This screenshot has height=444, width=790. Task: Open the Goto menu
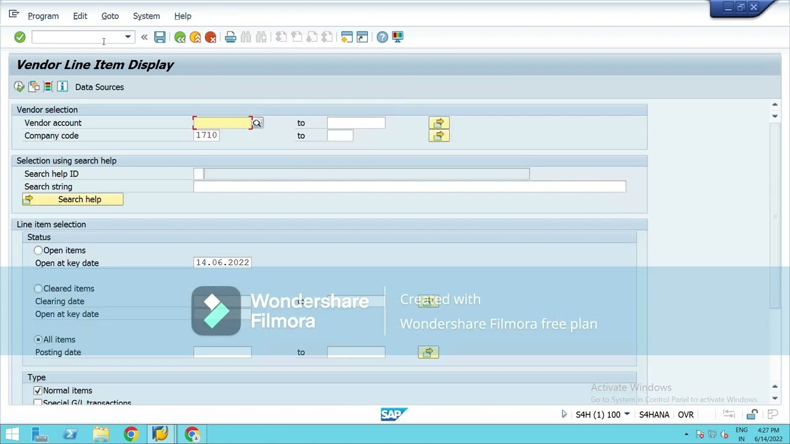click(110, 16)
